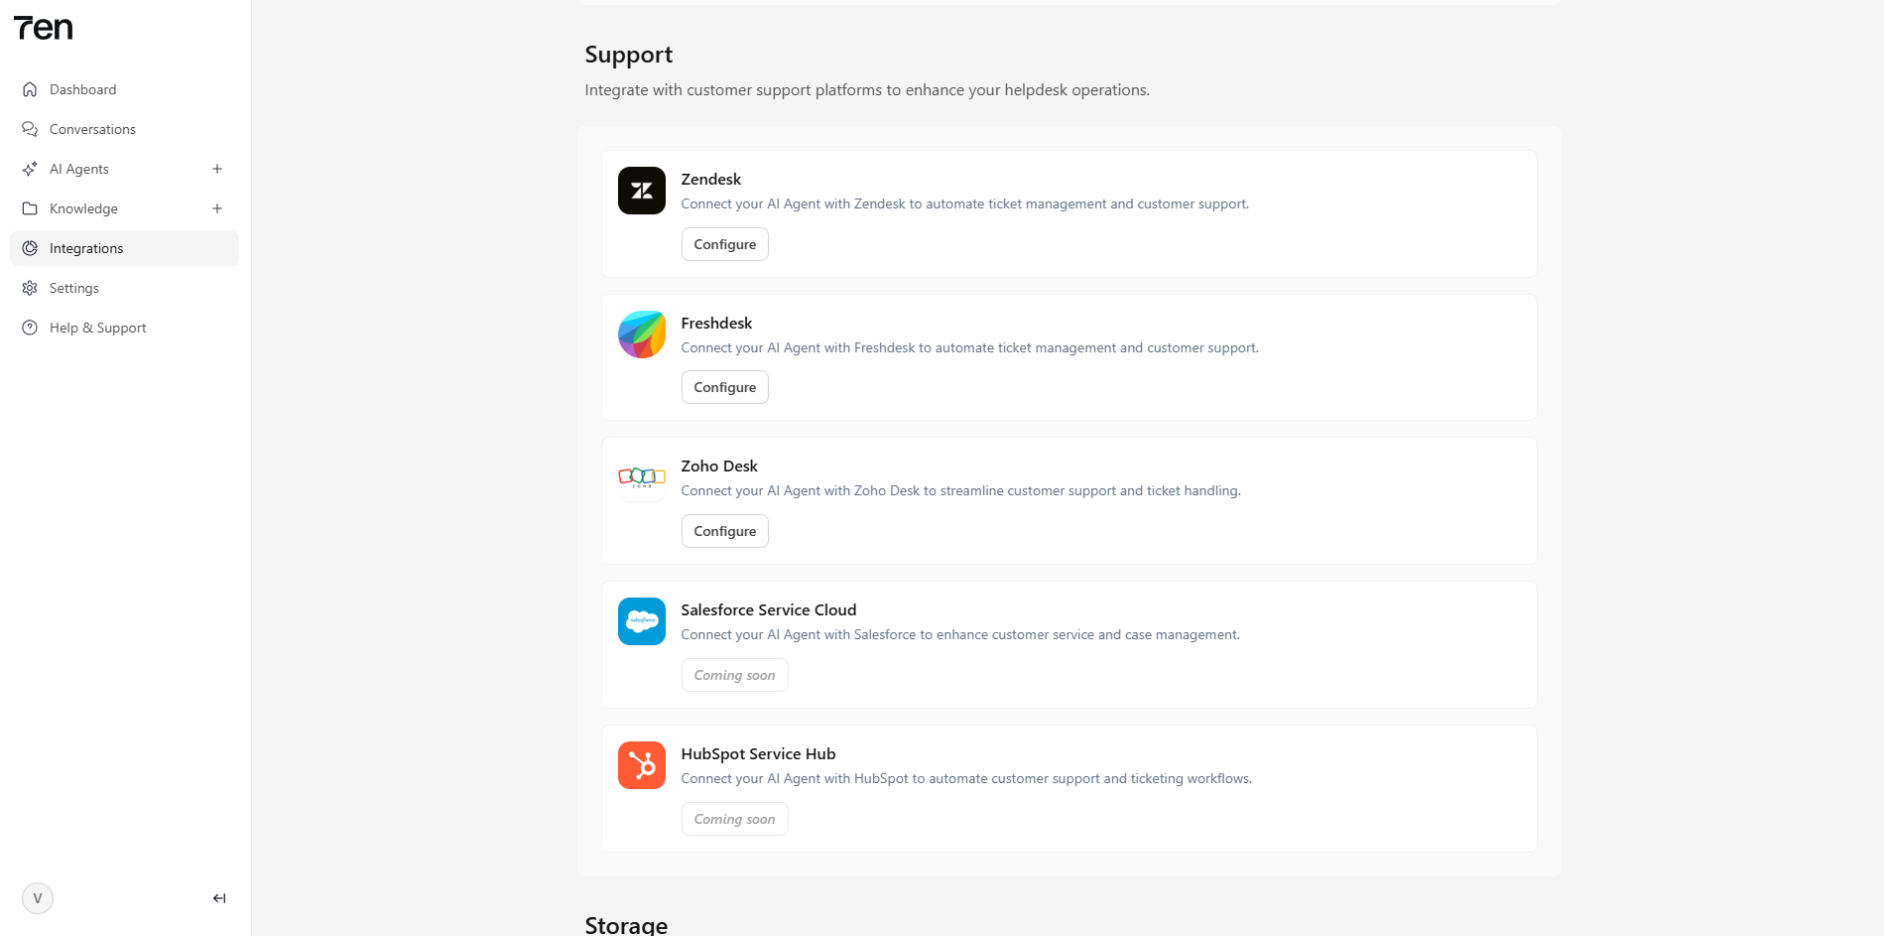Add new Knowledge with plus icon
Screen dimensions: 1884x936
tap(217, 208)
